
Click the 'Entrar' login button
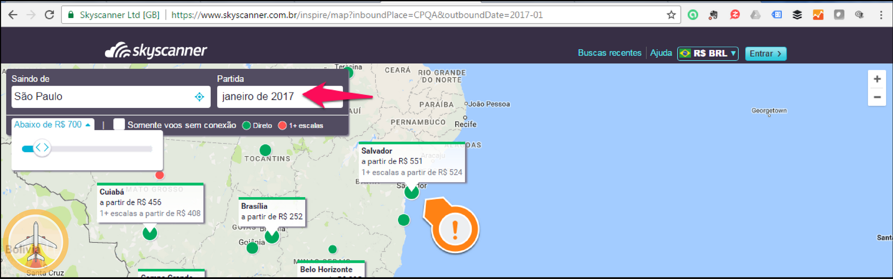pyautogui.click(x=765, y=53)
